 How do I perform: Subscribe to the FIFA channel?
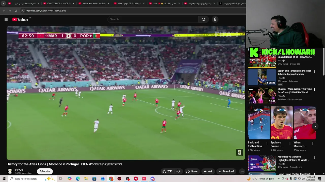[45, 171]
